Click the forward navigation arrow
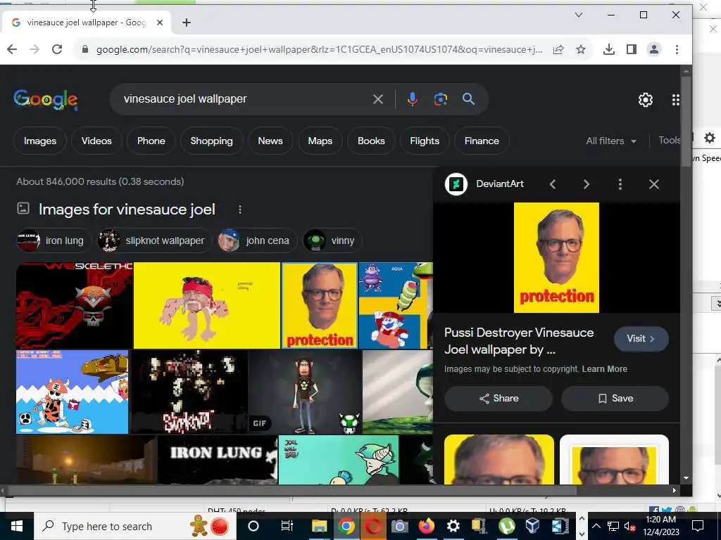721x540 pixels. [35, 49]
